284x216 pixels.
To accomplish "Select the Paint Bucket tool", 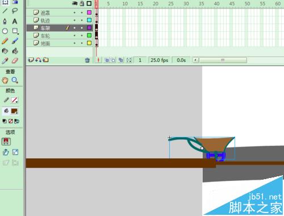I will pos(15,51).
